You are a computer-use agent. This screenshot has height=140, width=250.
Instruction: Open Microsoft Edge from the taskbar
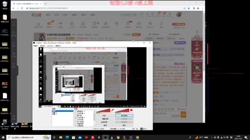[67, 138]
